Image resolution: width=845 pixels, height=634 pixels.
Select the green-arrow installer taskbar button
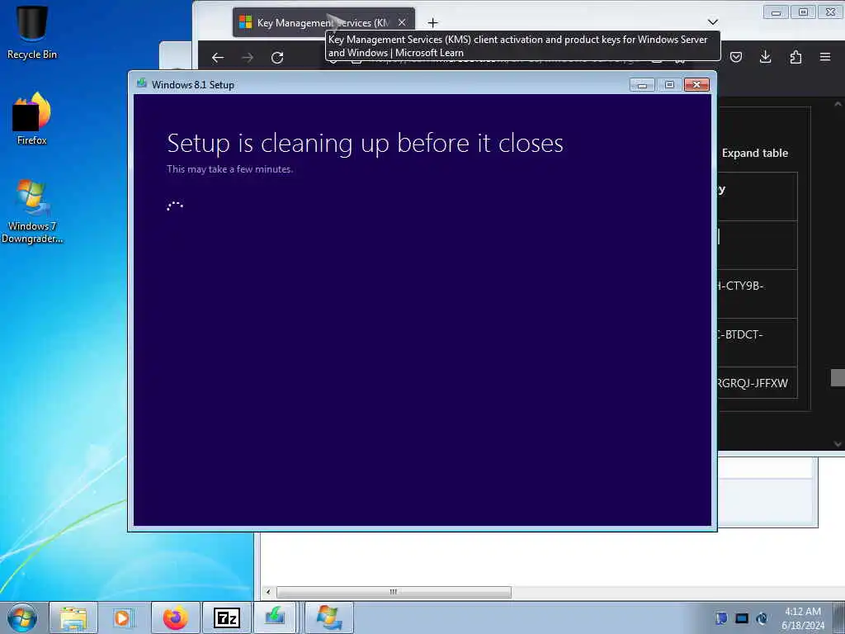point(275,617)
